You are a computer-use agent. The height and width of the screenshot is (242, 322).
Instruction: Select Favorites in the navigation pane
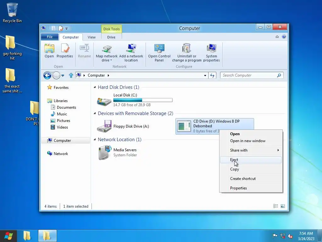(58, 88)
